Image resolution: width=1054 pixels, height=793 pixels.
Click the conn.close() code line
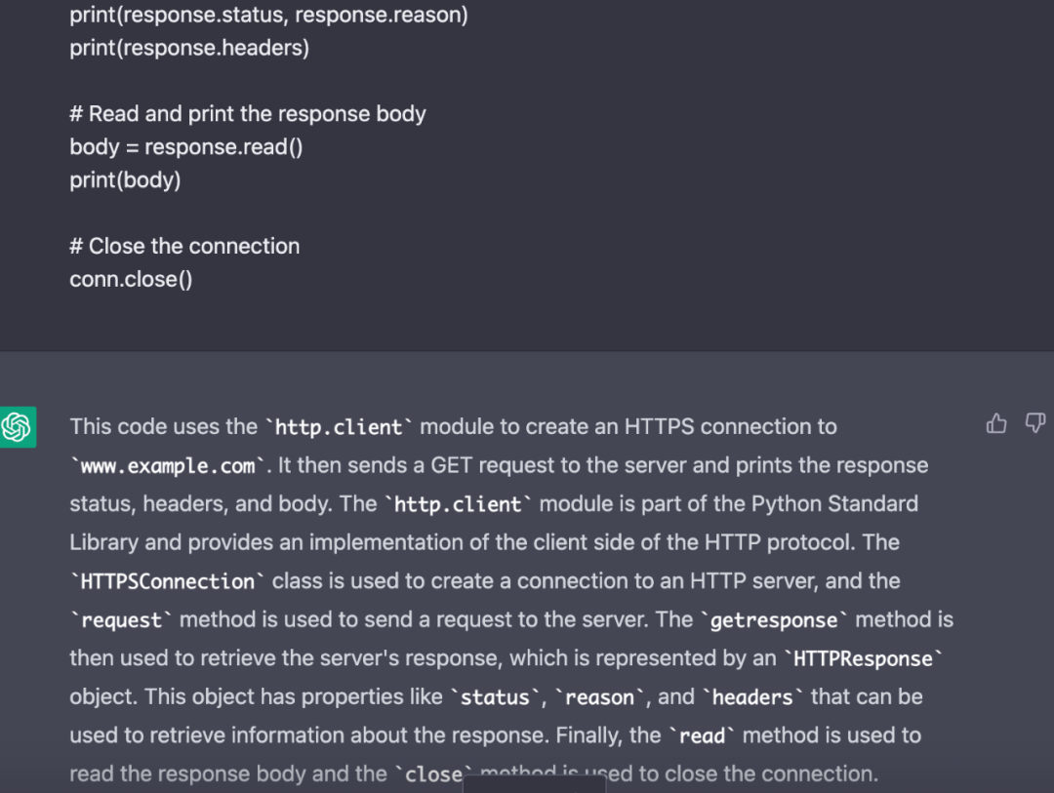click(131, 279)
